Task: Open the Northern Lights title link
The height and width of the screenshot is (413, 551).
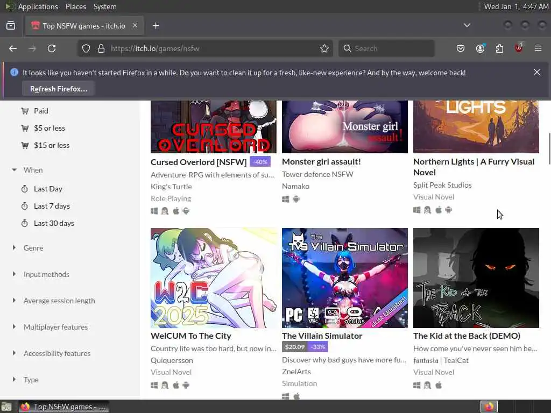Action: pos(474,167)
